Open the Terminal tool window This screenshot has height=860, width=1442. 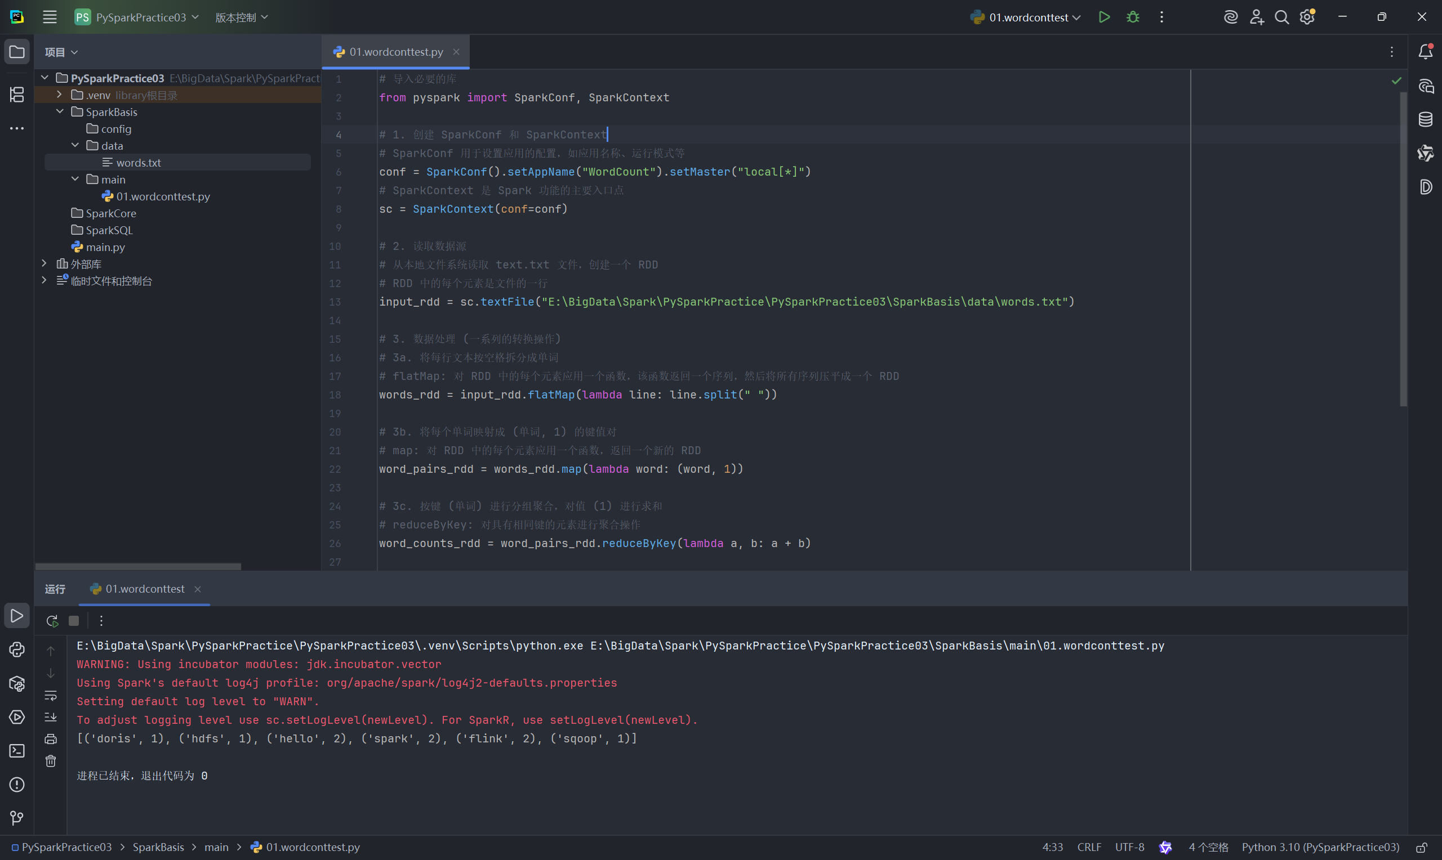(x=17, y=751)
